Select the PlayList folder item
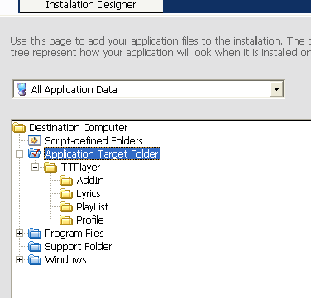 point(93,207)
